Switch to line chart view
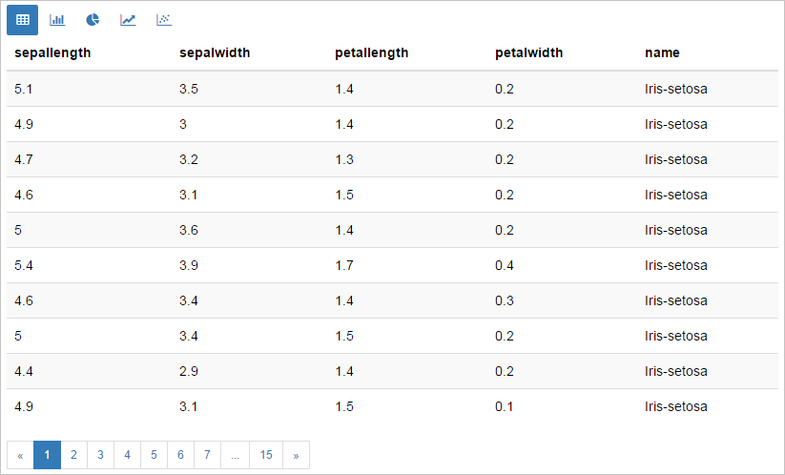This screenshot has width=785, height=475. (128, 20)
